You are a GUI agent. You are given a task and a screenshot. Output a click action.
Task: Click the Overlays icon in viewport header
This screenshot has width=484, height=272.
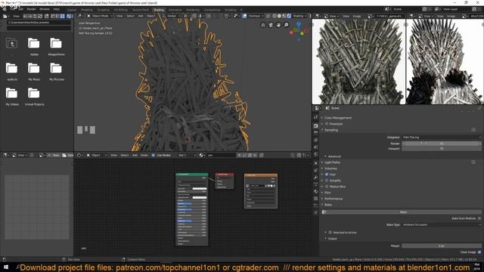pyautogui.click(x=244, y=16)
